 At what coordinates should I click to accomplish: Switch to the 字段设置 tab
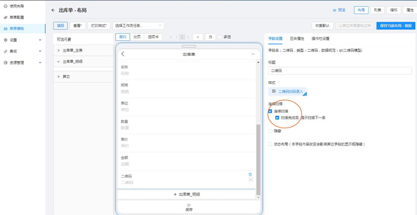pos(275,39)
